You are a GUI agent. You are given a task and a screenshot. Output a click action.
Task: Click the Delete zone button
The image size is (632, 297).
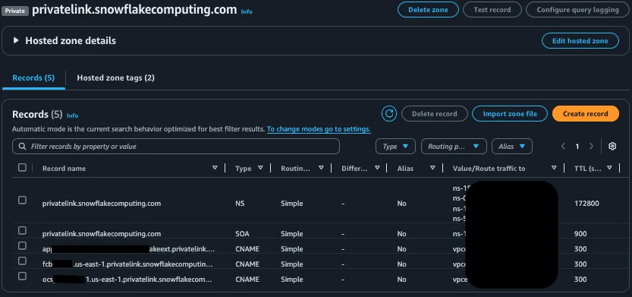point(428,10)
